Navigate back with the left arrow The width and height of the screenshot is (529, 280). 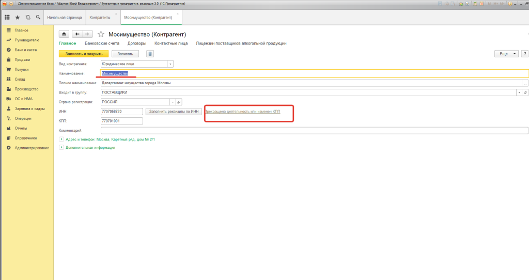coord(77,34)
